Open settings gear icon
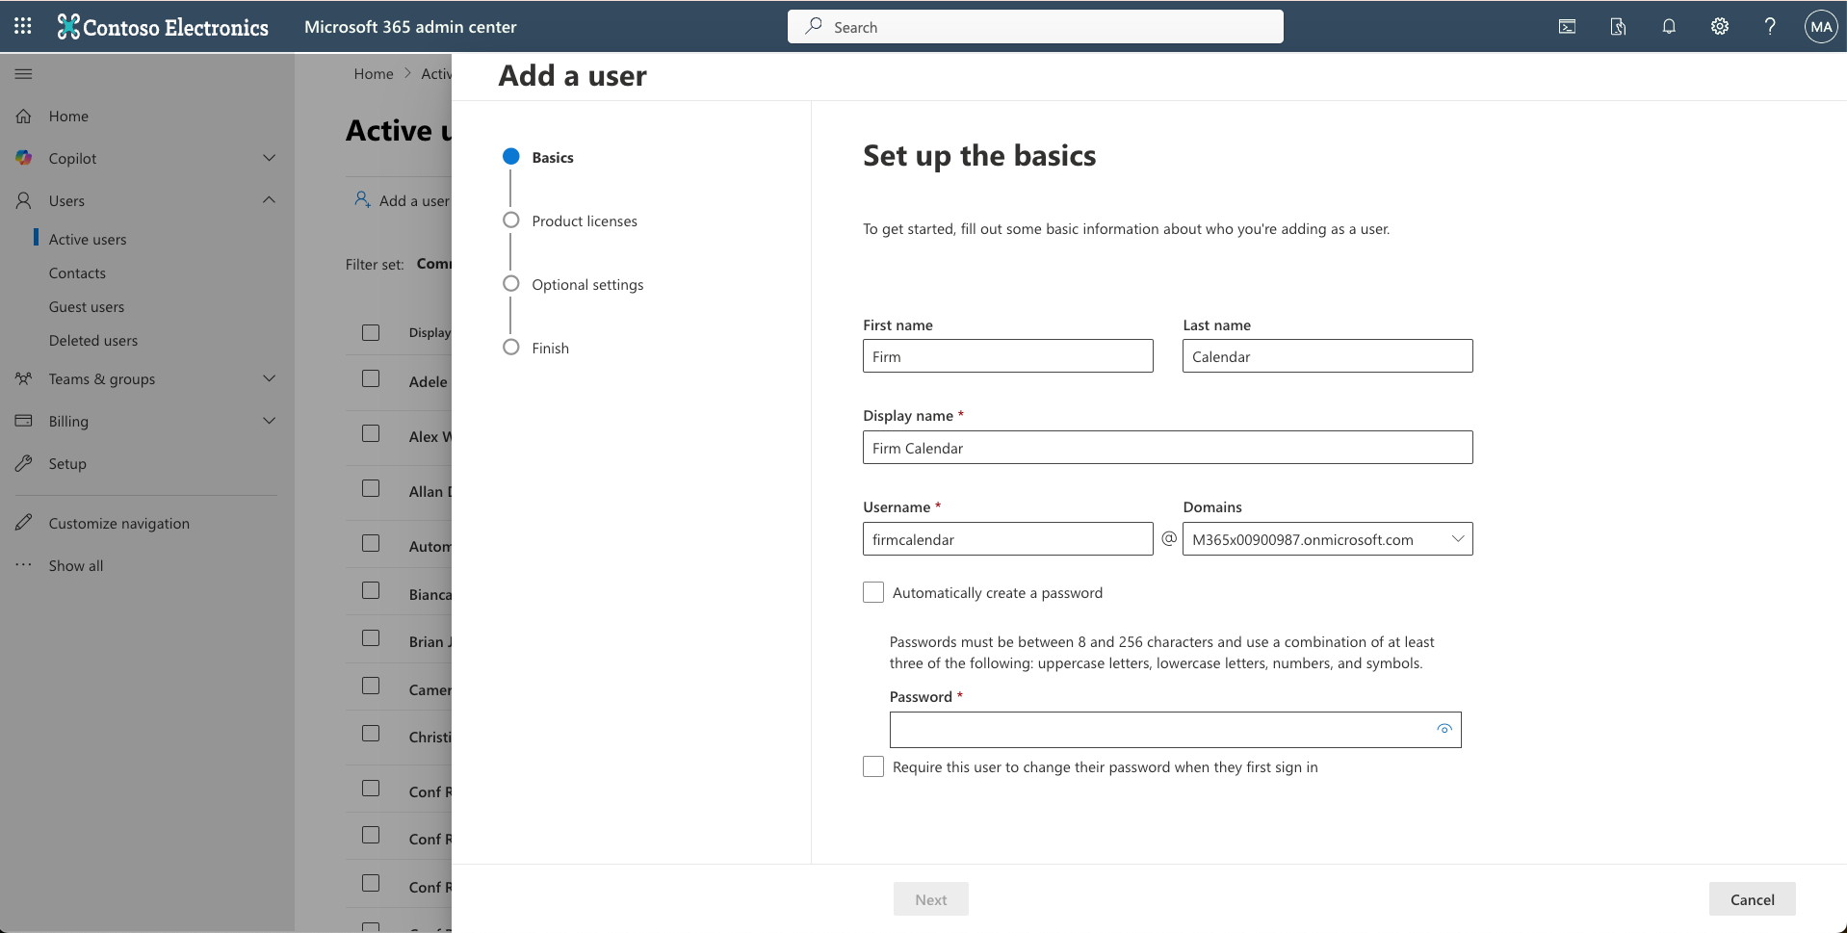This screenshot has width=1847, height=933. click(1719, 27)
